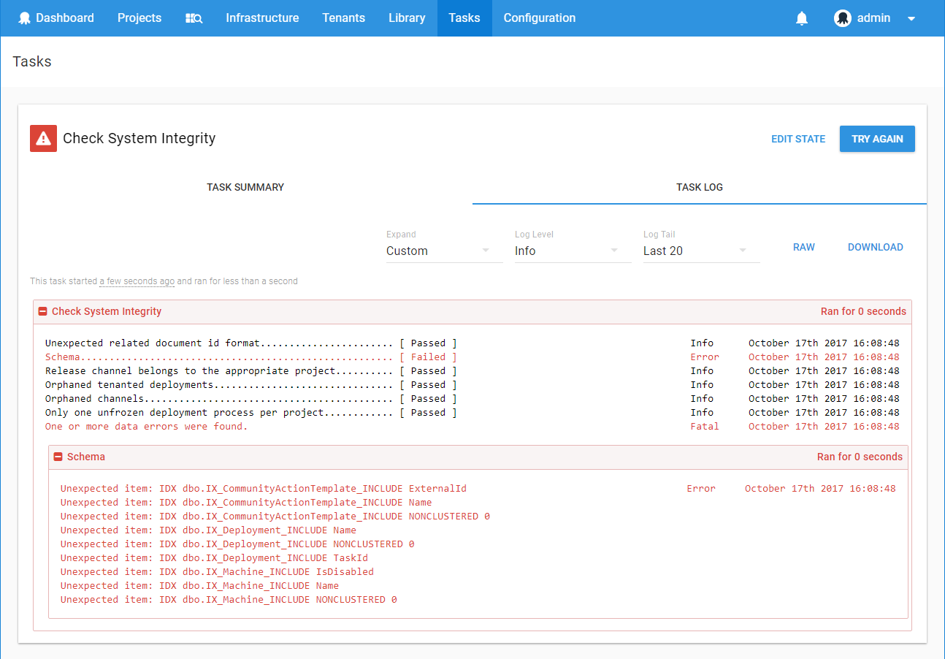Open the Log Tail dropdown showing Last 20
Screen dimensions: 945x659
(x=700, y=251)
